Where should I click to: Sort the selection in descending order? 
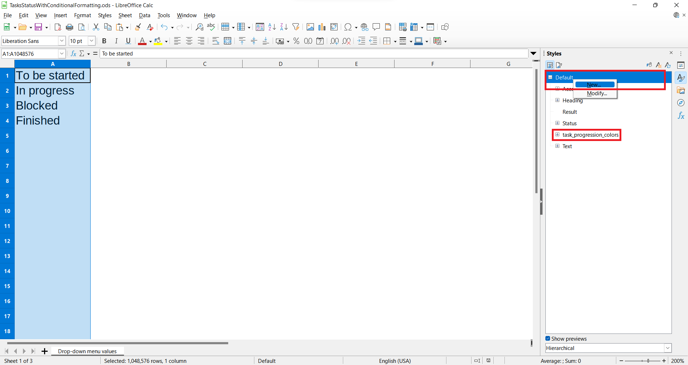pos(284,27)
